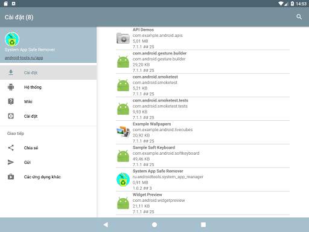
Task: Click the System App Safe Remover list title
Action: (158, 171)
